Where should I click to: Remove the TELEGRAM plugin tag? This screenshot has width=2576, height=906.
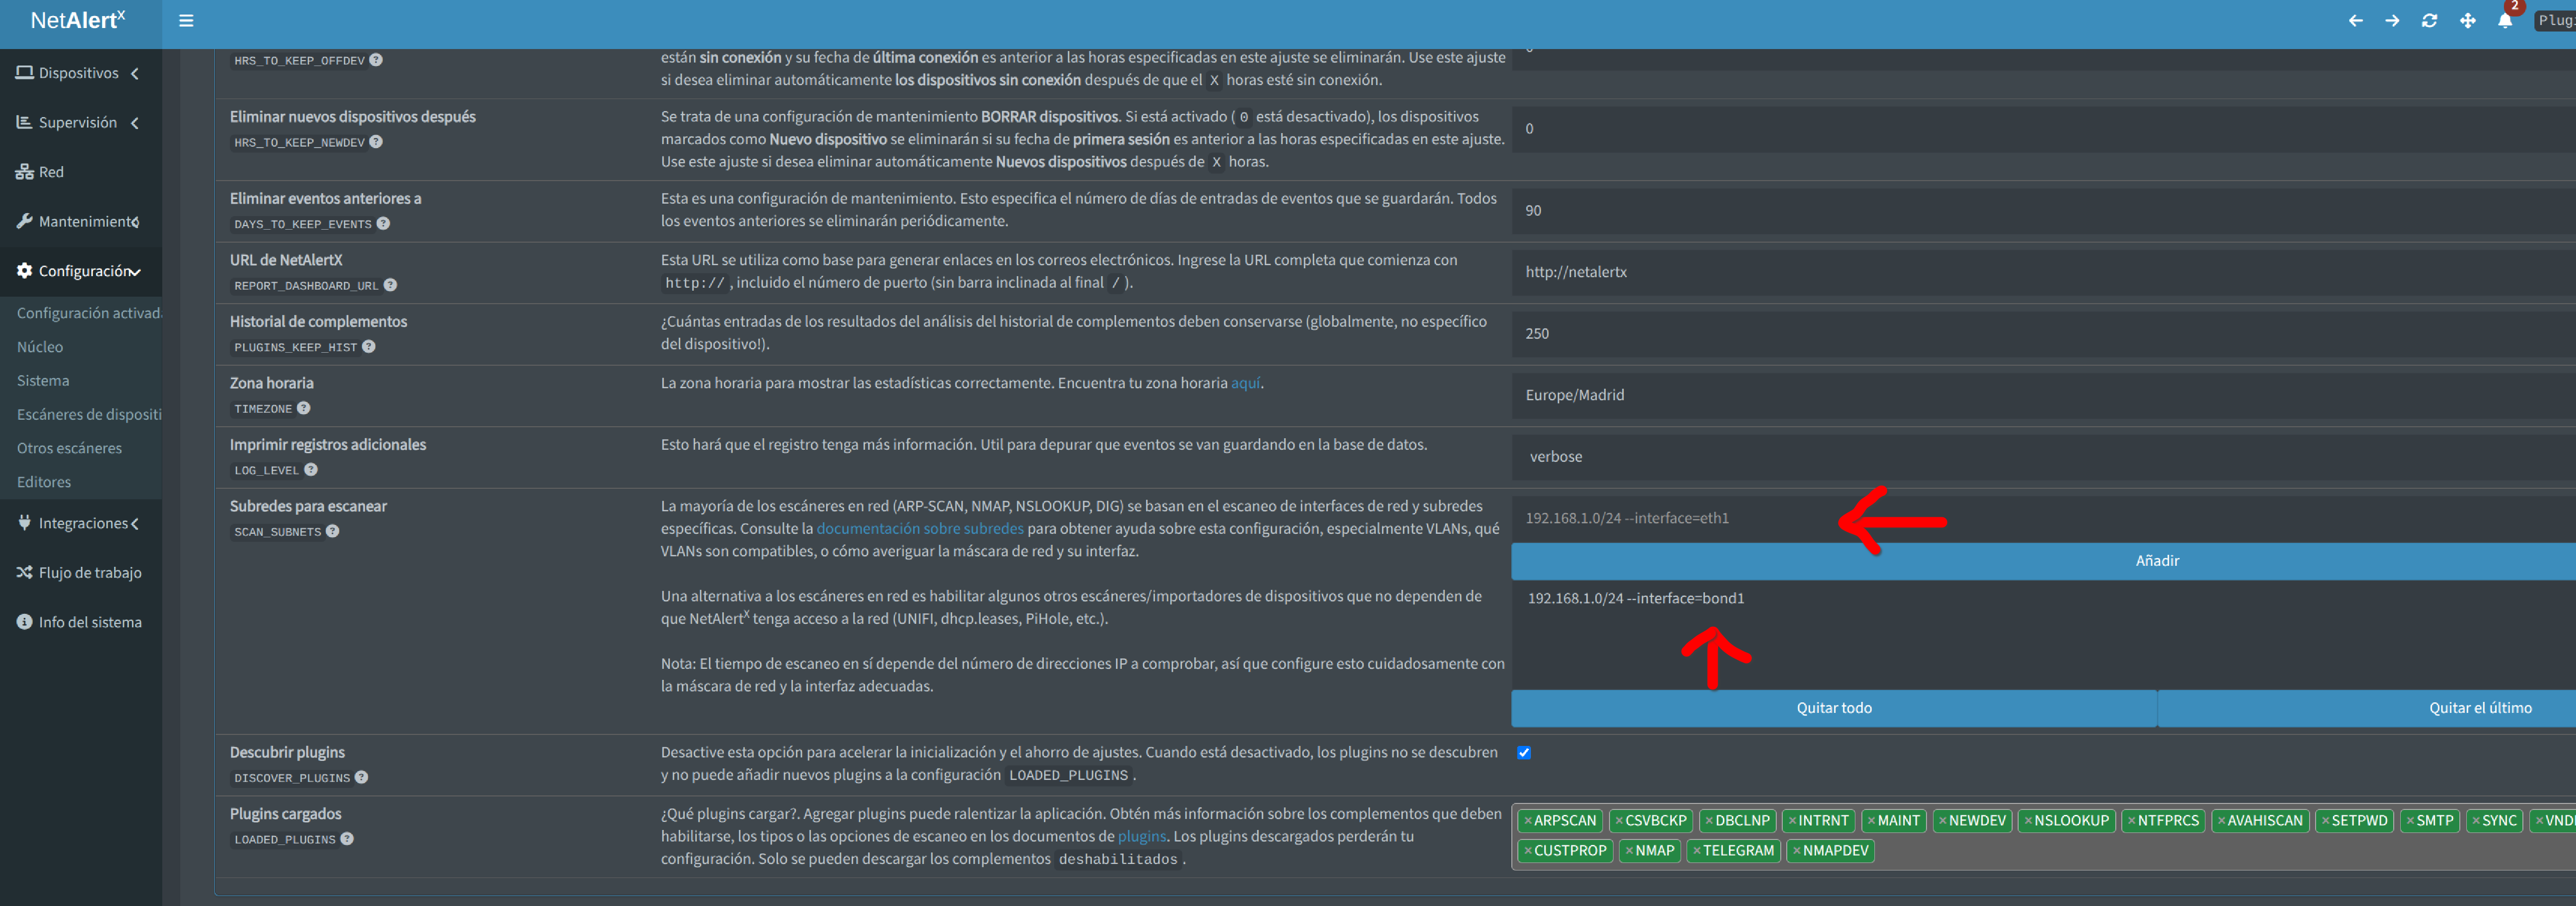click(1697, 851)
